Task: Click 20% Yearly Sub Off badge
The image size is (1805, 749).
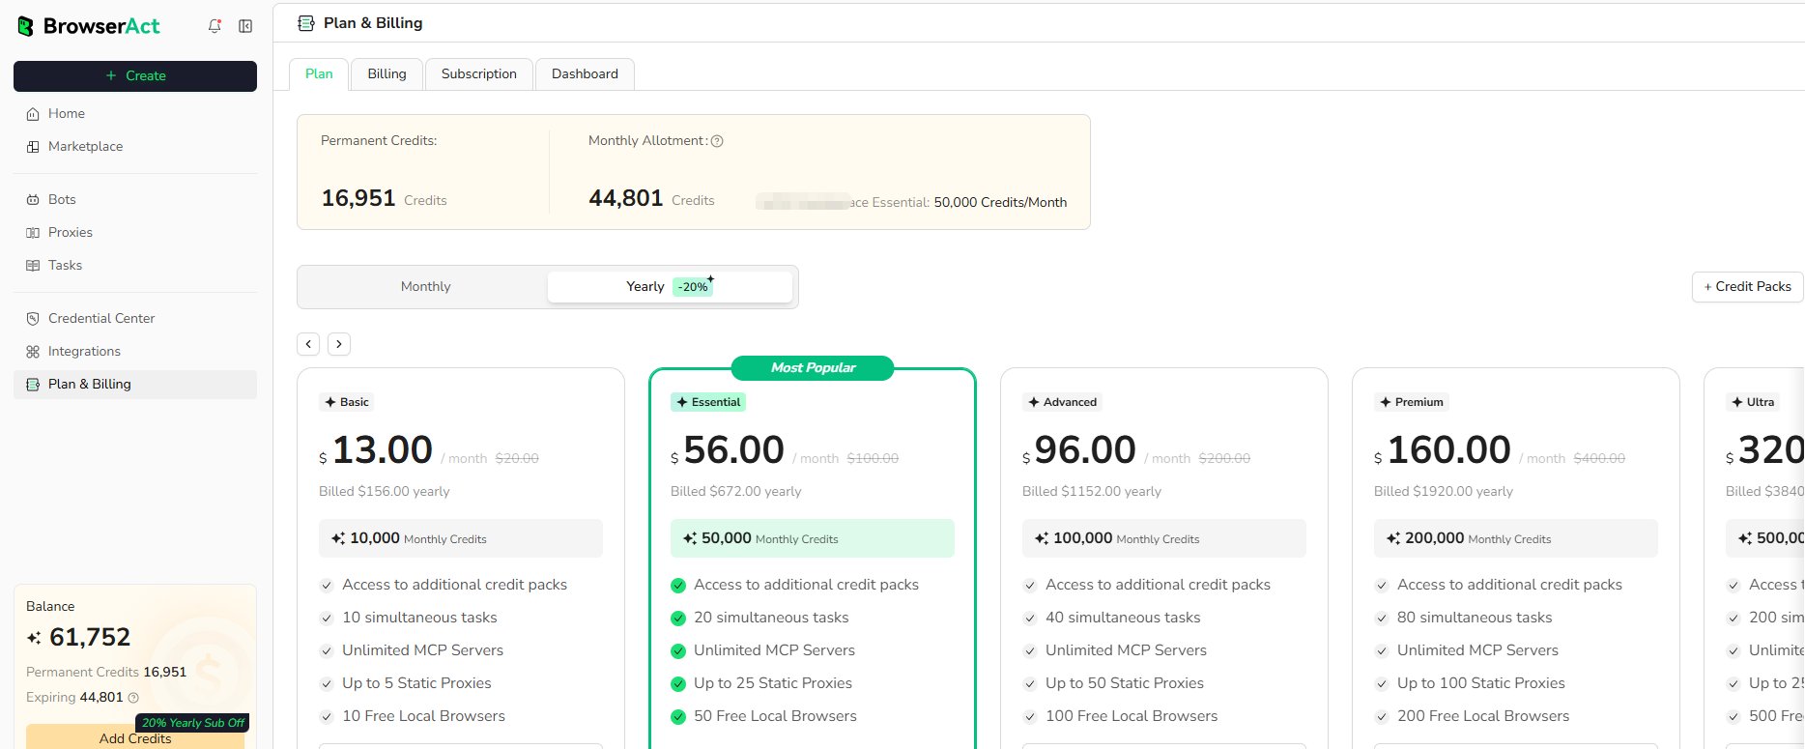Action: (x=193, y=723)
